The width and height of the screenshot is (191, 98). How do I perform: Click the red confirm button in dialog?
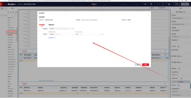145,65
